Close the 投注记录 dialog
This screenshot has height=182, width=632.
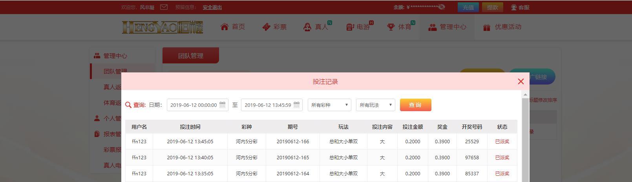[521, 81]
